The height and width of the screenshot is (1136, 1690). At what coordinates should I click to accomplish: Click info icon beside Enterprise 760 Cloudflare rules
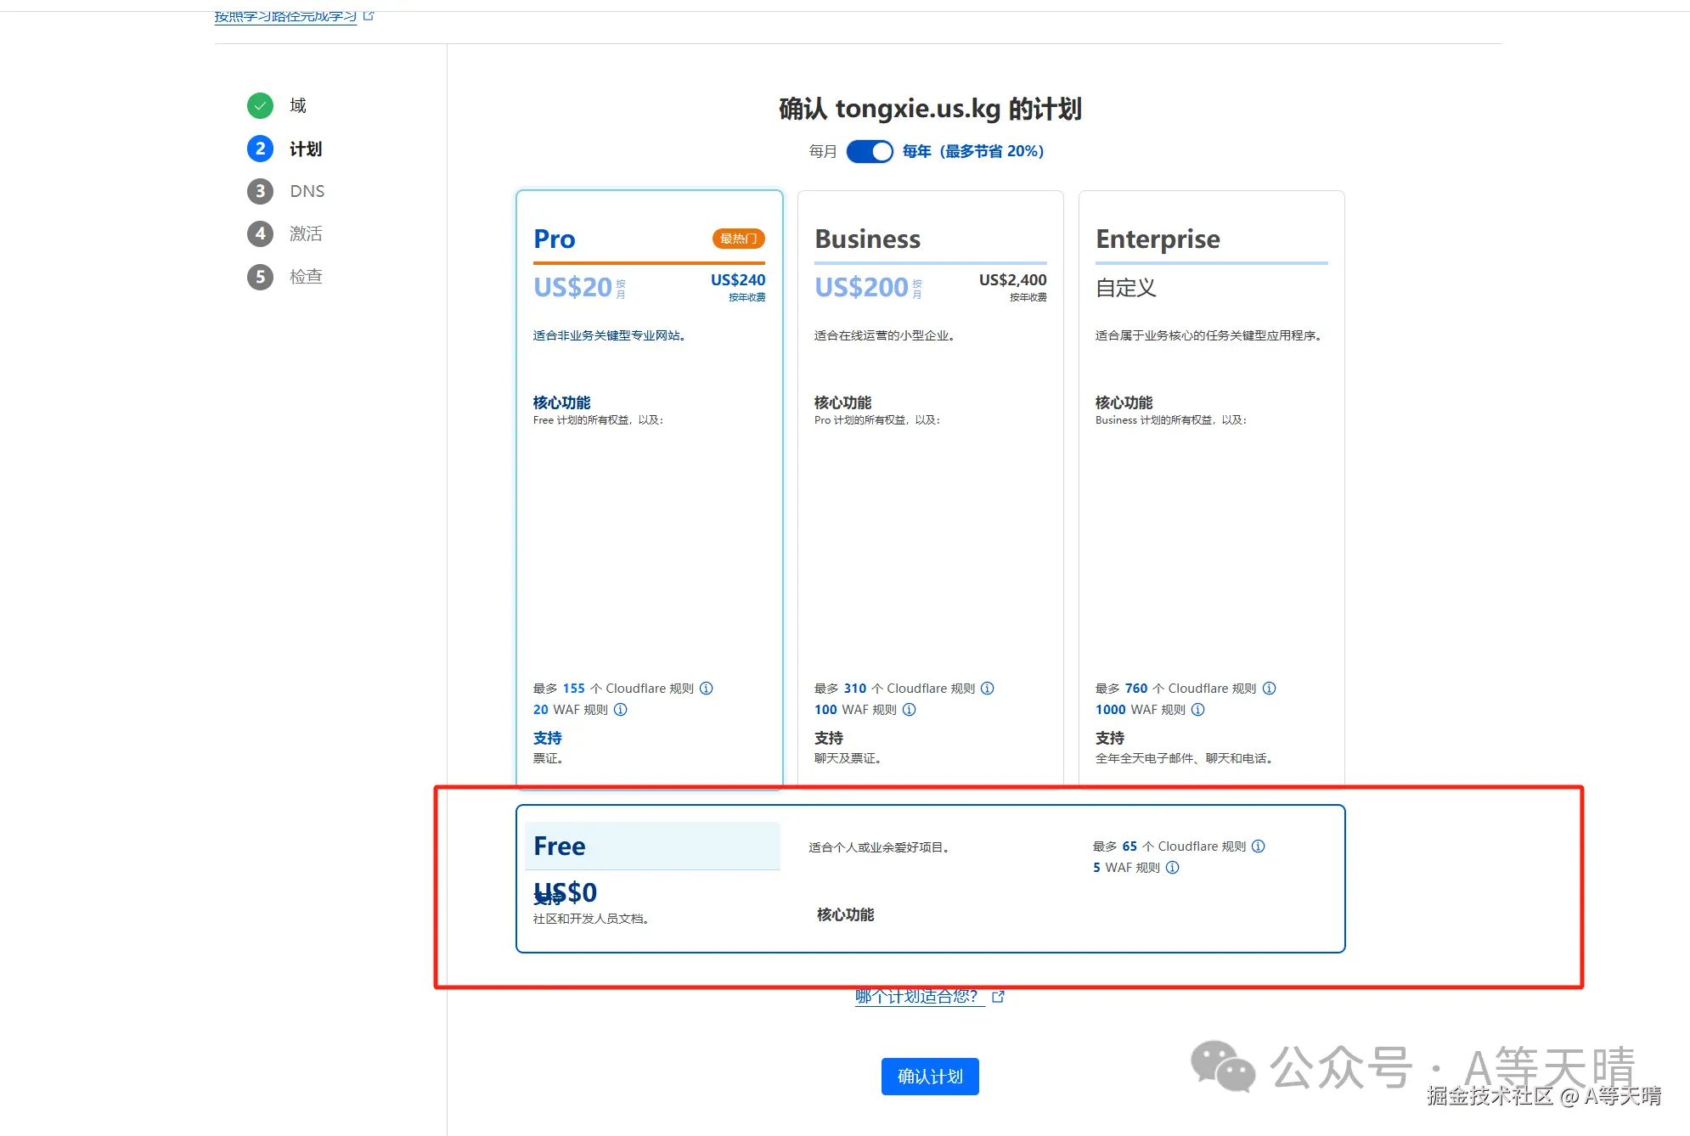pyautogui.click(x=1270, y=689)
